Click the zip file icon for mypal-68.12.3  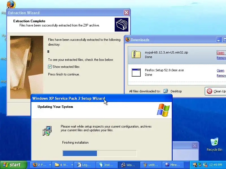coord(136,54)
